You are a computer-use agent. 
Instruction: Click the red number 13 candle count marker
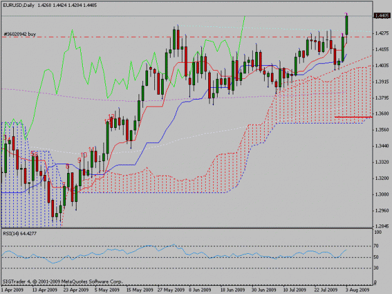[112, 116]
